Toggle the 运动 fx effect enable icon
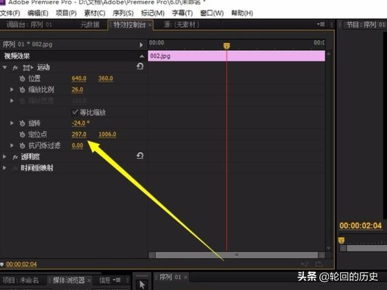 pyautogui.click(x=16, y=68)
